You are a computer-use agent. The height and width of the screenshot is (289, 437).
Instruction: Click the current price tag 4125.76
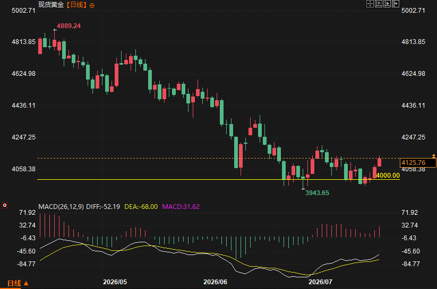click(418, 163)
